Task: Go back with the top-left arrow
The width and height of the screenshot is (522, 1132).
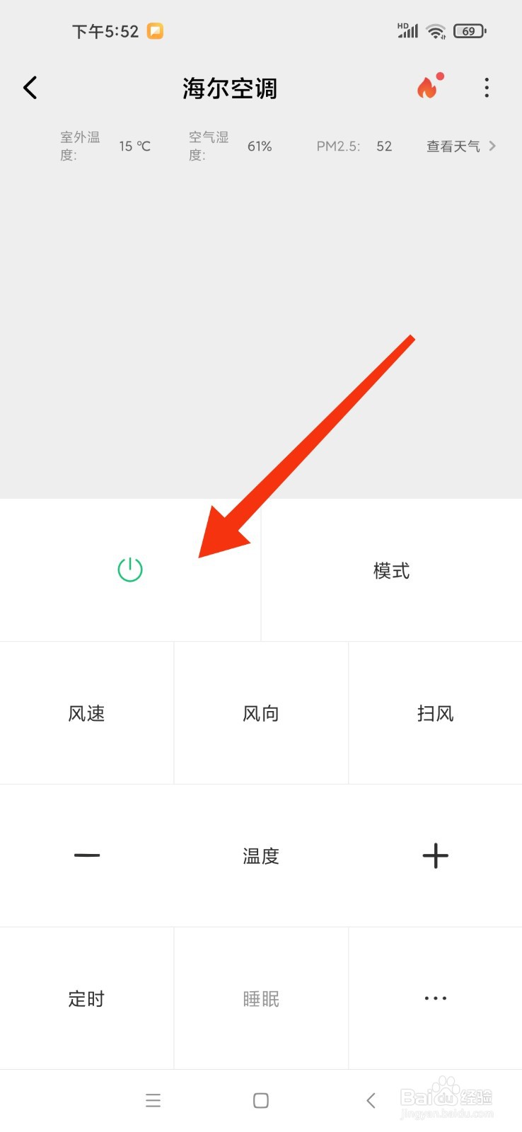Action: click(x=30, y=88)
